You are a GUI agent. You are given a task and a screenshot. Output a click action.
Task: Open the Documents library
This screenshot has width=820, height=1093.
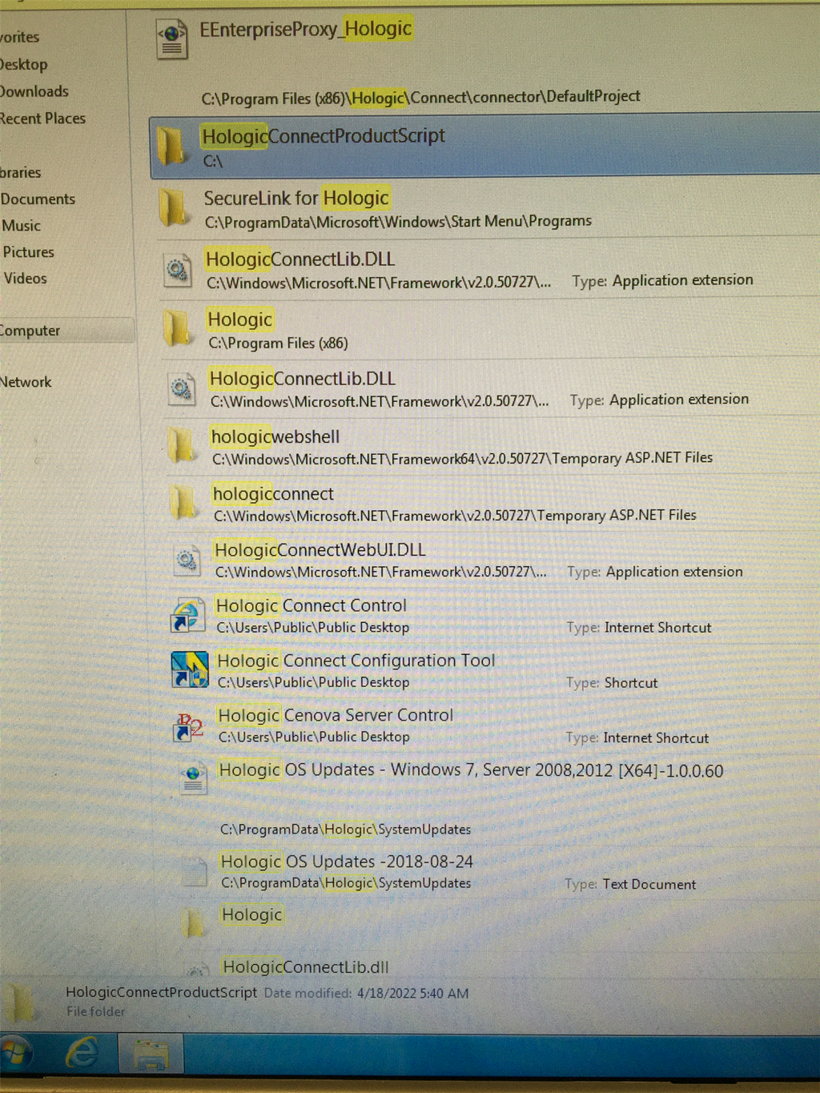coord(38,199)
